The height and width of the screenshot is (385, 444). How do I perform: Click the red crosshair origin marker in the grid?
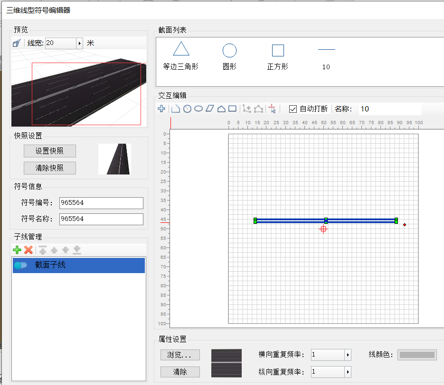(x=323, y=229)
